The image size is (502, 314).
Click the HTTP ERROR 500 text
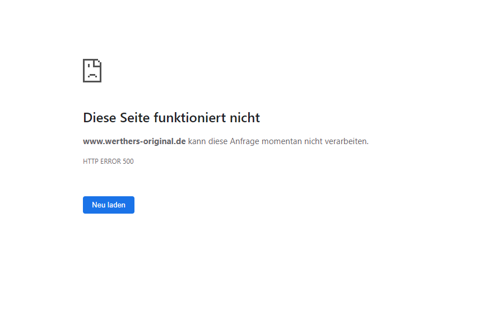108,161
